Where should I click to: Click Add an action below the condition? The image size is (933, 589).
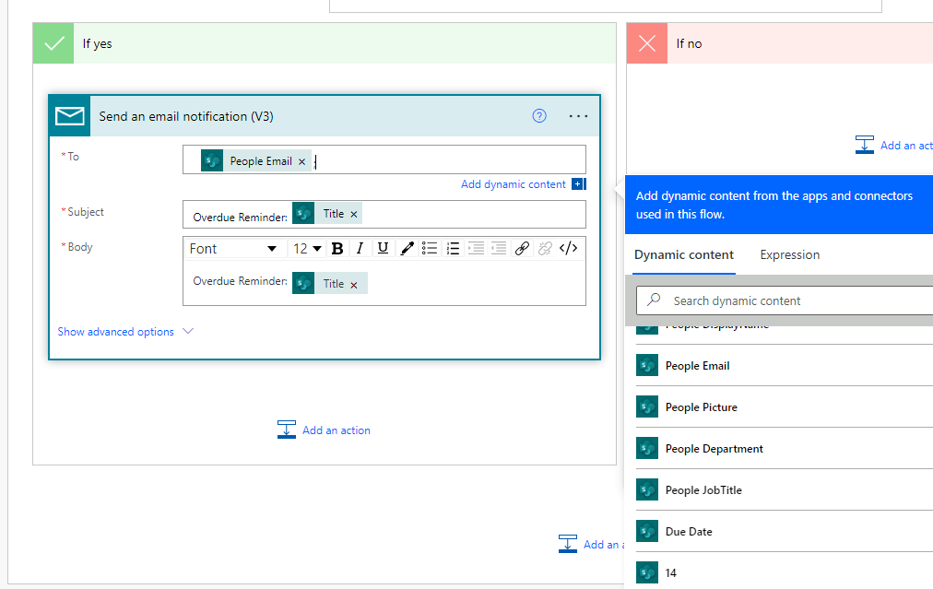point(592,544)
